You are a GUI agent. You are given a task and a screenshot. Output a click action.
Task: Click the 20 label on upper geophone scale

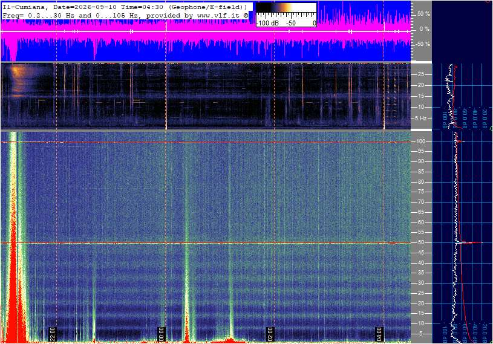(420, 85)
